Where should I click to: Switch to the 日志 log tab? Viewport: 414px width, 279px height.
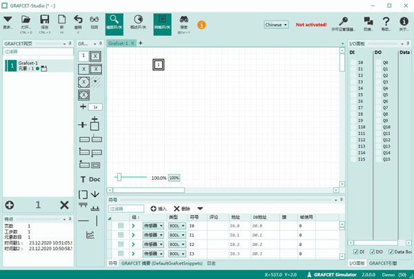tap(210, 263)
